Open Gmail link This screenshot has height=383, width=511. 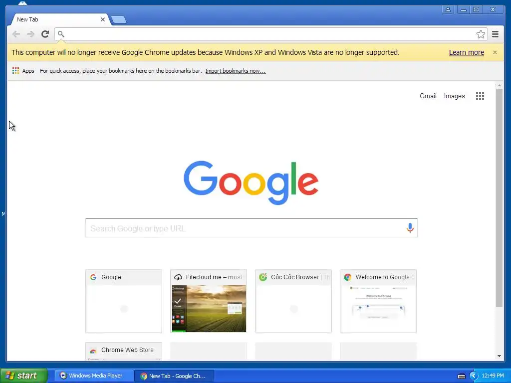click(428, 96)
